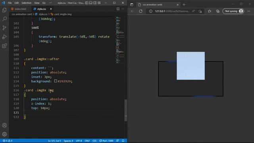The height and width of the screenshot is (143, 254).
Task: Open the Customize Layout icon in the title bar
Action: [x=99, y=3]
